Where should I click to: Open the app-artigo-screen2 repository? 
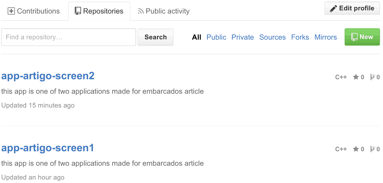pos(48,76)
